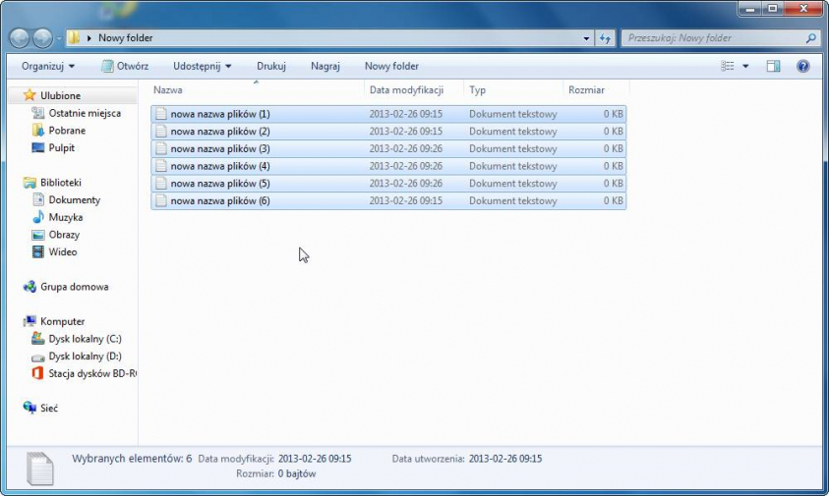
Task: Open the Help question mark icon
Action: 802,66
